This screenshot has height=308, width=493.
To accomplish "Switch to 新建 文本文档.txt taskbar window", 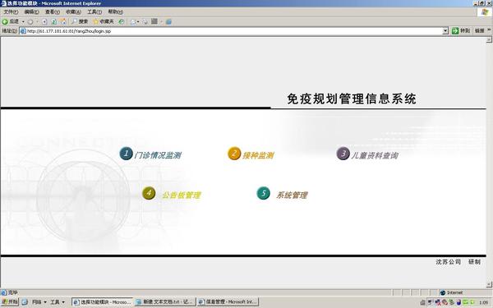I will [x=165, y=301].
